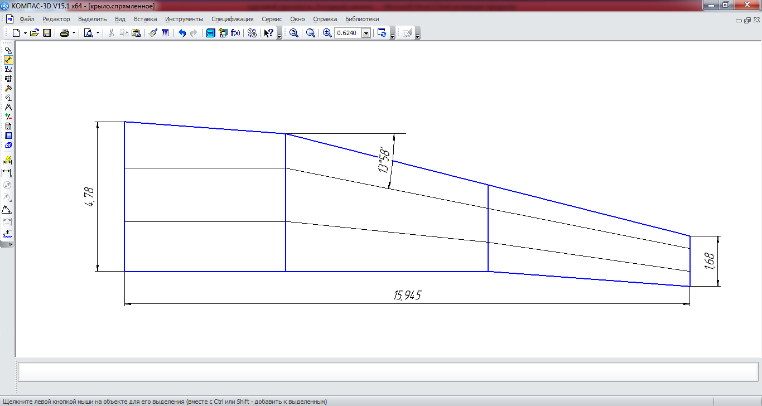762x406 pixels.
Task: Open the Файл menu
Action: [27, 19]
